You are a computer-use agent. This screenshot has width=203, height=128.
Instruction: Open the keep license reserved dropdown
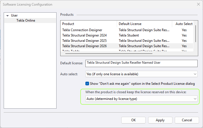click(141, 99)
